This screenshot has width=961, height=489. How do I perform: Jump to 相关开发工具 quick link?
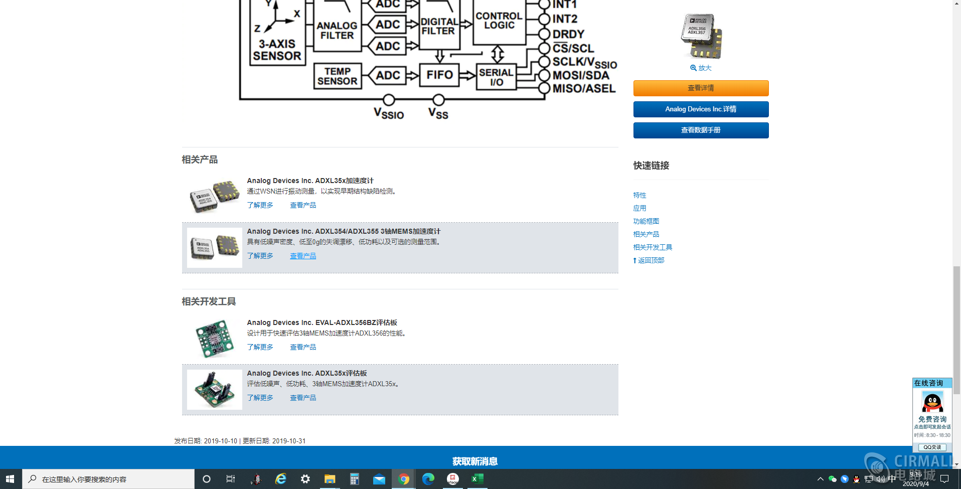click(653, 247)
